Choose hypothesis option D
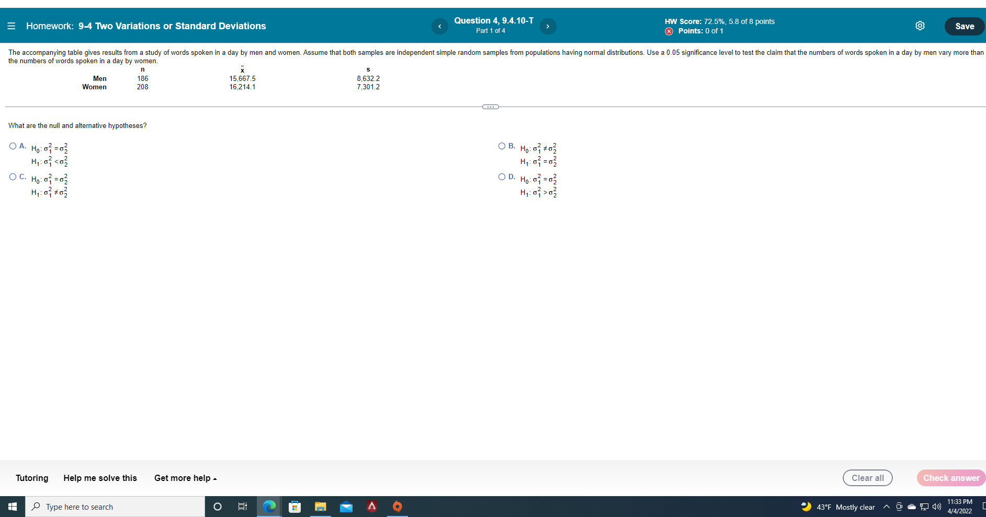This screenshot has height=517, width=986. (x=502, y=177)
